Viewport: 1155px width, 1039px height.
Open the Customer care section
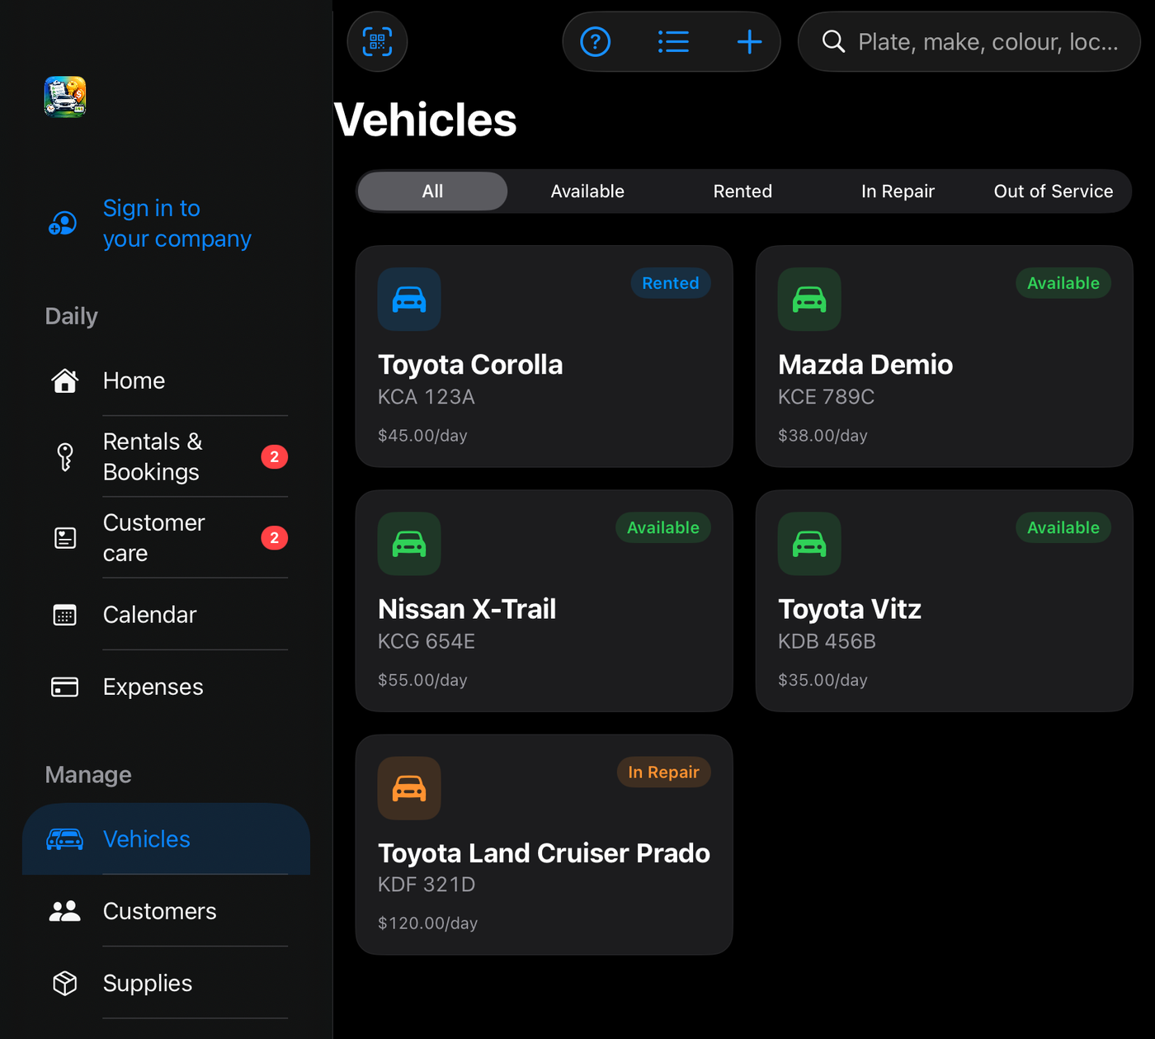tap(167, 538)
